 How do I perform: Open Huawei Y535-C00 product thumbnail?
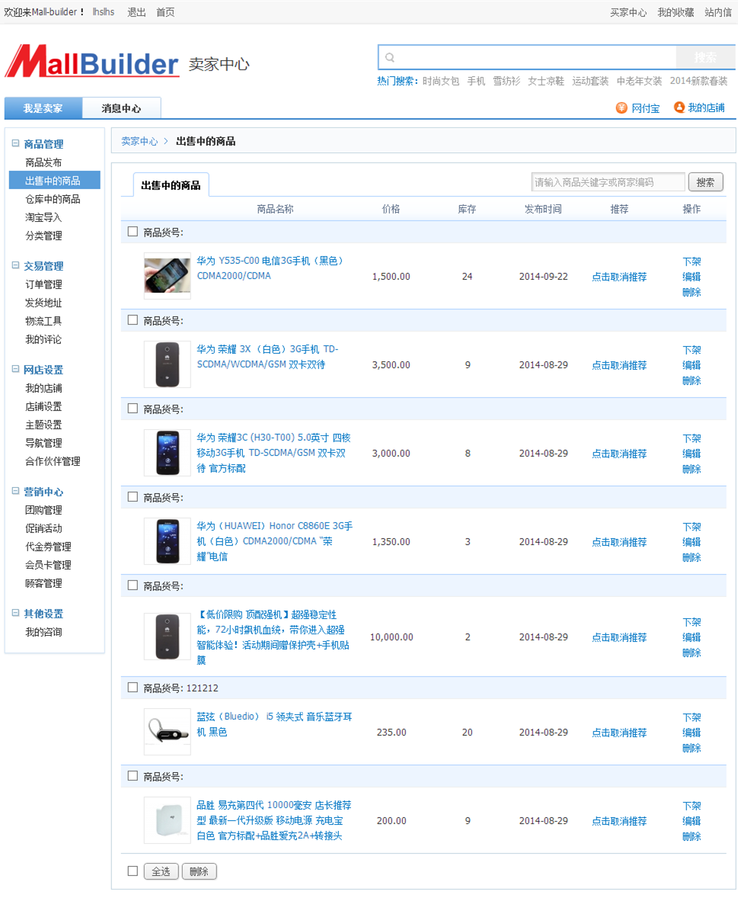click(x=167, y=276)
